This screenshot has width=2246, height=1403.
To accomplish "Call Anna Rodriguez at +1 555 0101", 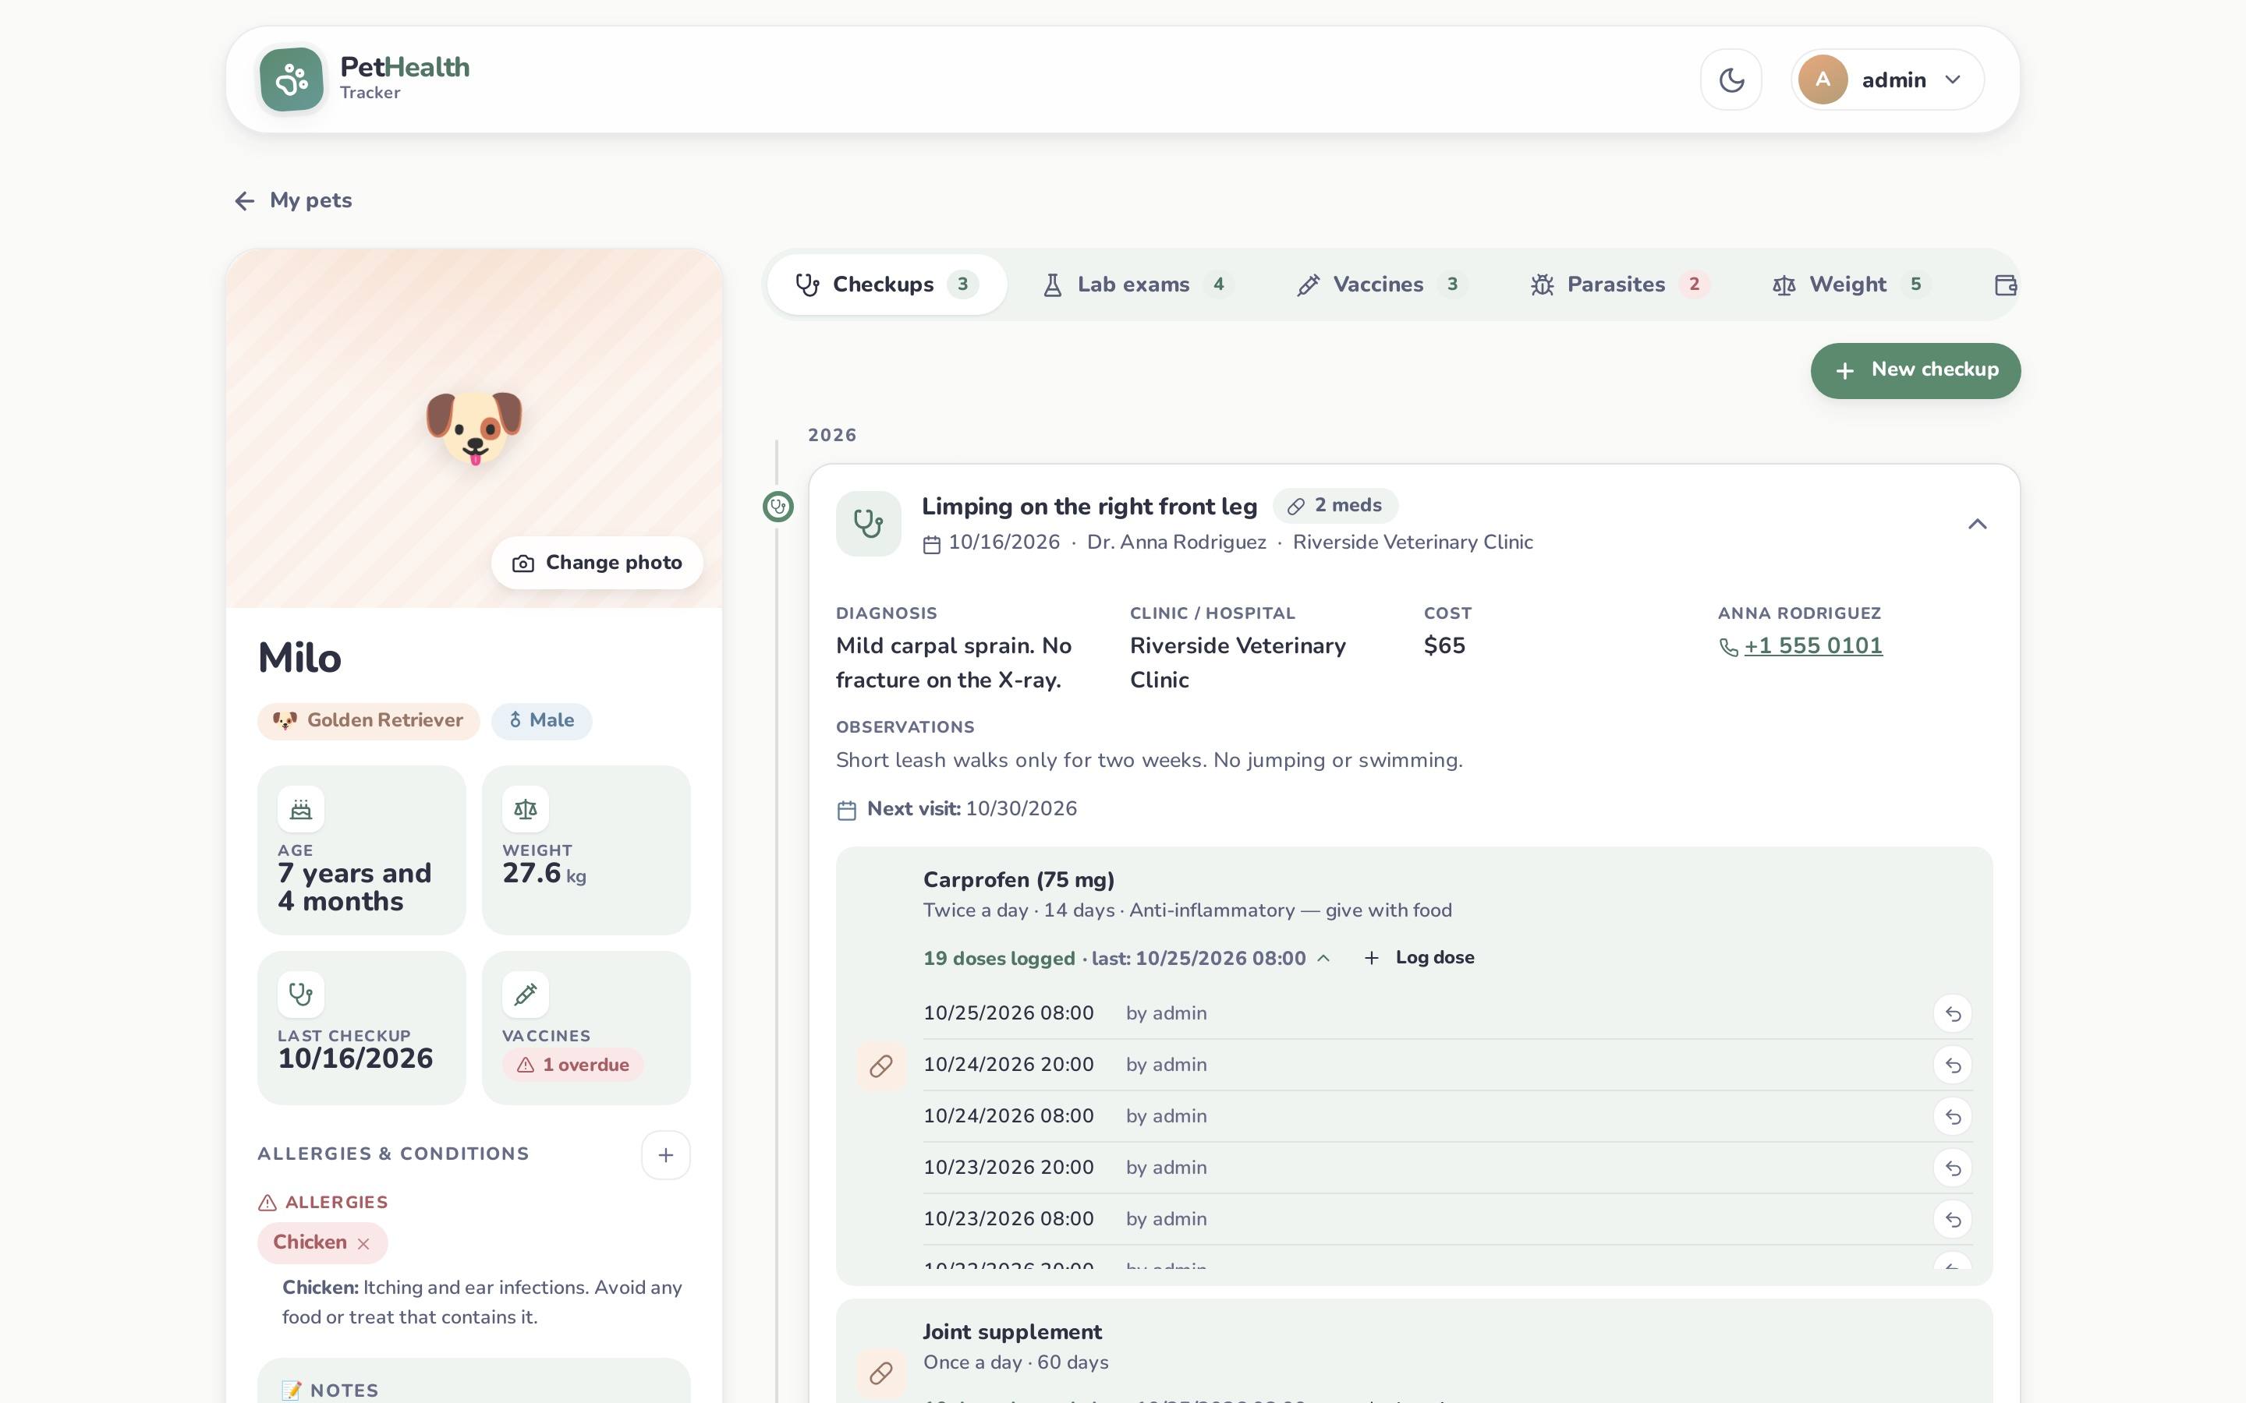I will click(x=1812, y=646).
